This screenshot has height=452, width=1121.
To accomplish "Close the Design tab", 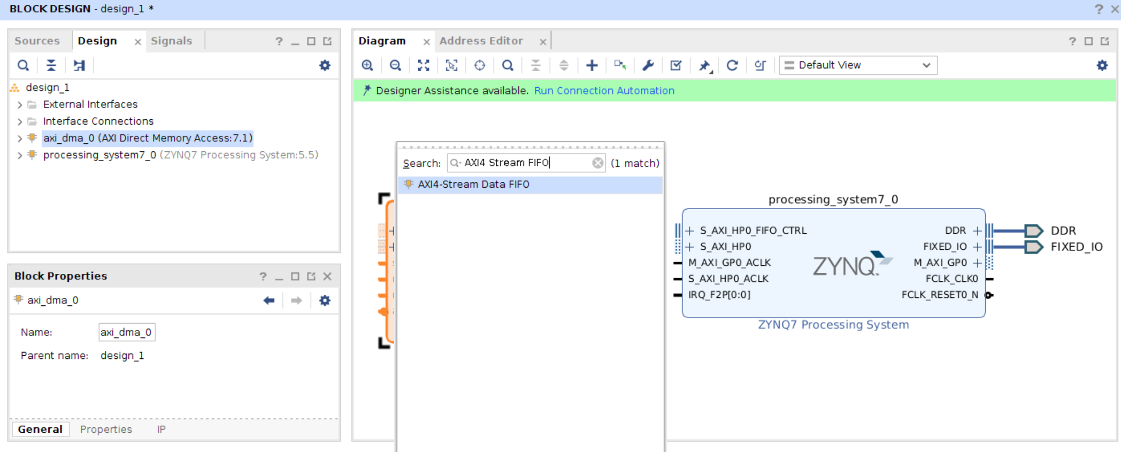I will [137, 42].
